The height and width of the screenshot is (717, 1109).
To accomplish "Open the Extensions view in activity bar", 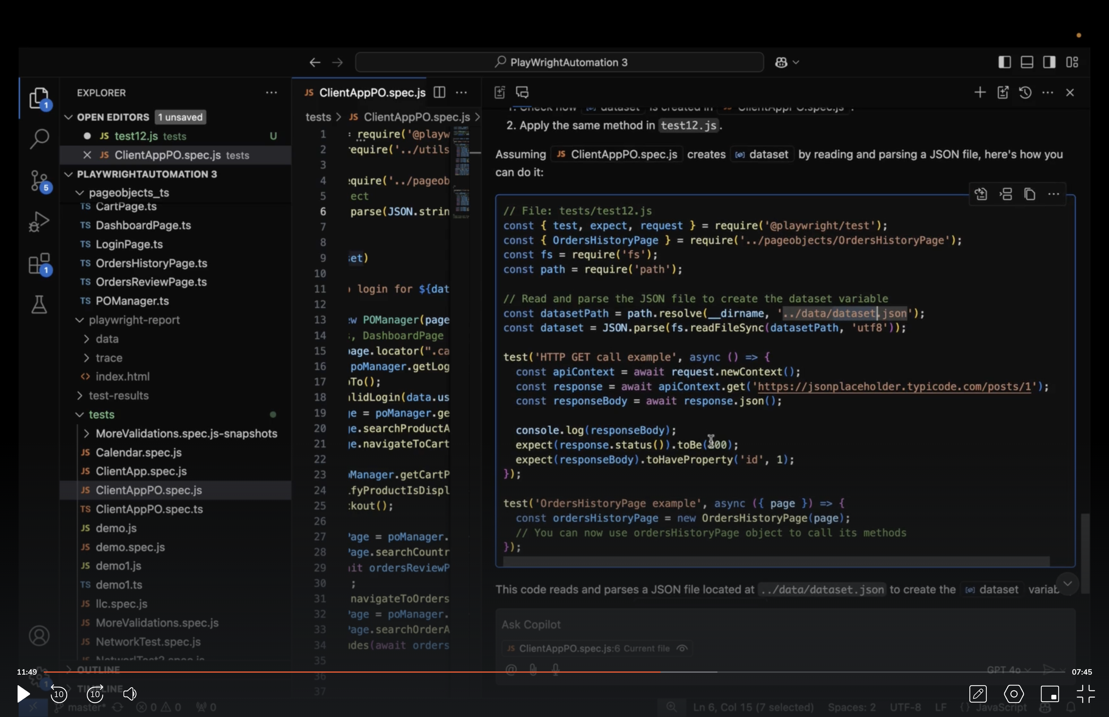I will click(x=40, y=264).
